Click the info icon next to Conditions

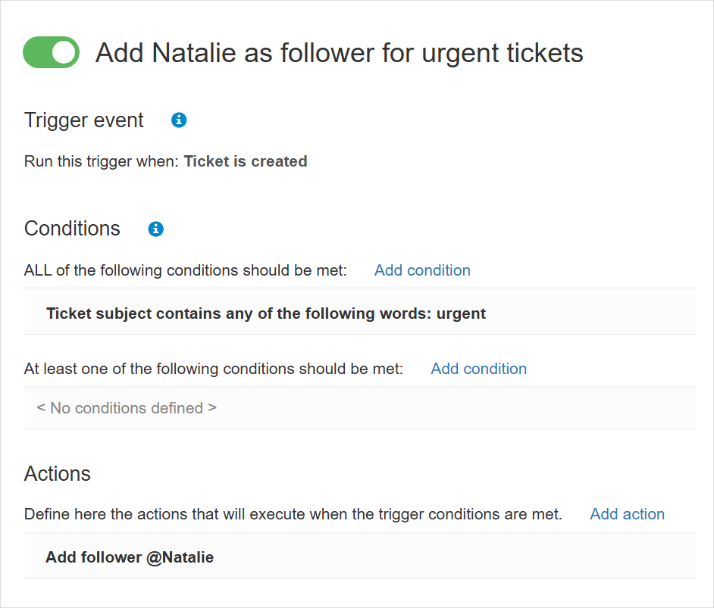pyautogui.click(x=156, y=229)
